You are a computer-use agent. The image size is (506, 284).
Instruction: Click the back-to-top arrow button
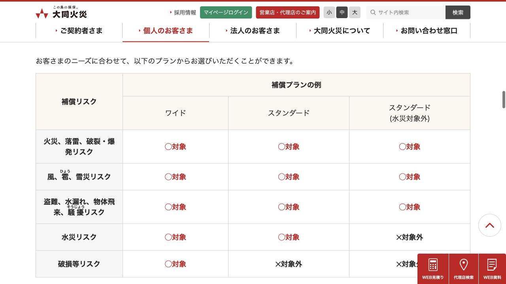[490, 225]
